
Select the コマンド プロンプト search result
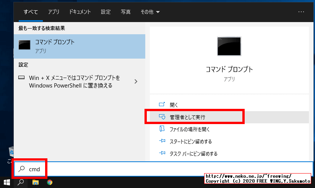(x=80, y=46)
